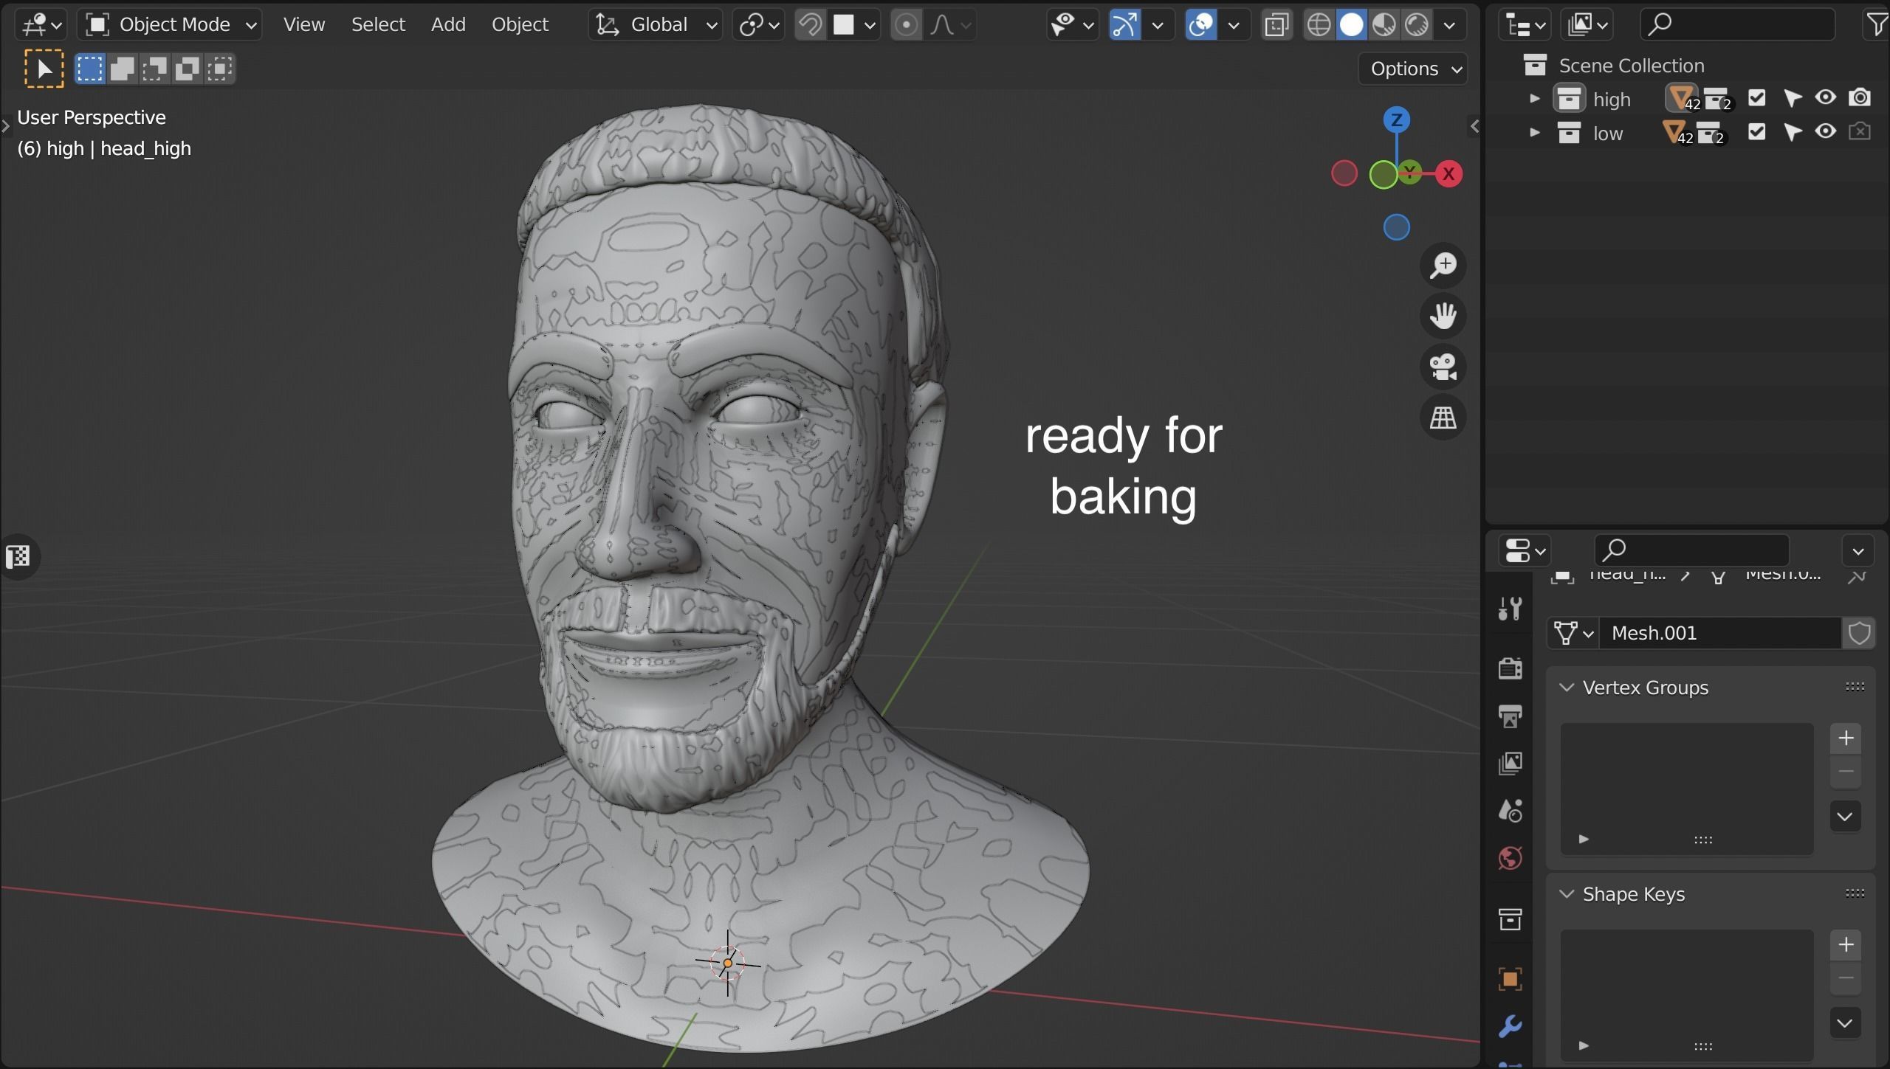Open vertex group specials menu
This screenshot has height=1069, width=1890.
(x=1844, y=817)
